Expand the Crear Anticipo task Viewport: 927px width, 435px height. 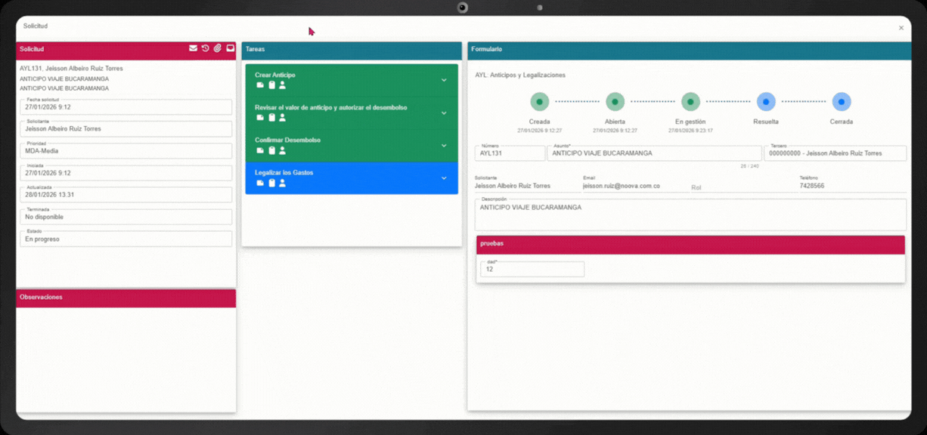[x=444, y=80]
